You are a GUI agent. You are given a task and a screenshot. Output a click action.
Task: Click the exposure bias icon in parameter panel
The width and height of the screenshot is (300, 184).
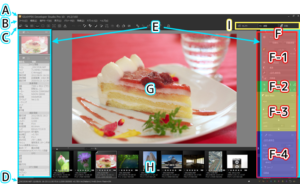264,50
